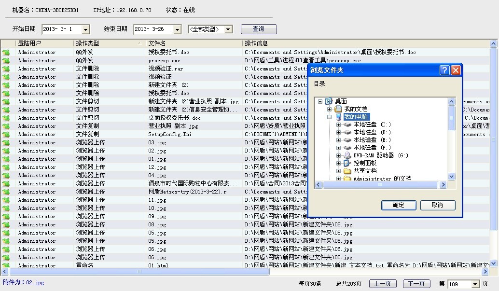
Task: Click the help question mark in folder dialog
Action: [x=444, y=70]
